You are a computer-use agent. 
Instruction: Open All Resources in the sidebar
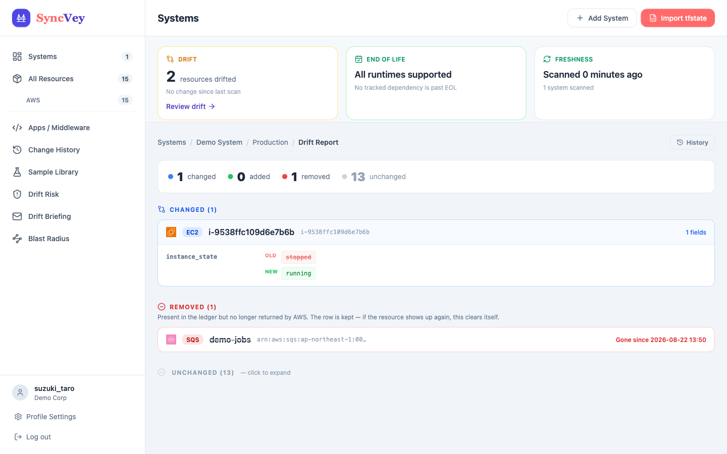[x=72, y=79]
